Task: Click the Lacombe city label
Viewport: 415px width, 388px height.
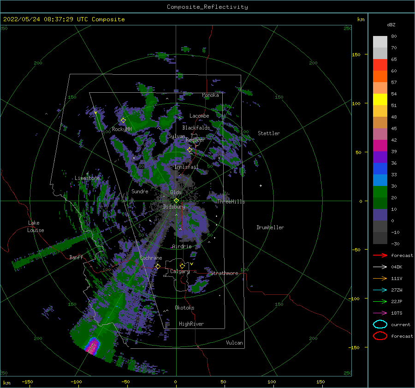Action: point(199,116)
